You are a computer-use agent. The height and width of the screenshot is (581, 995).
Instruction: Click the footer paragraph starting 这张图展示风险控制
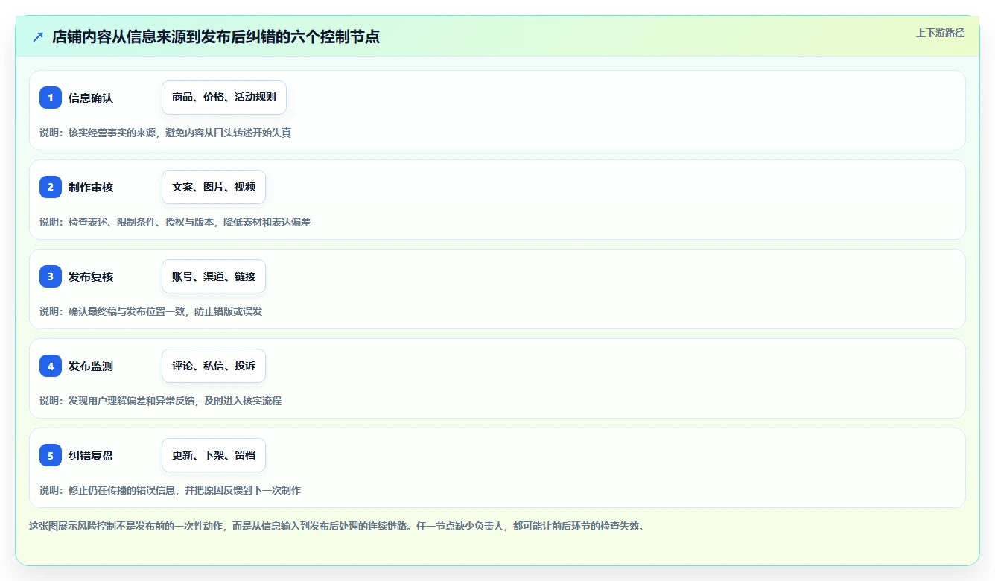coord(337,526)
